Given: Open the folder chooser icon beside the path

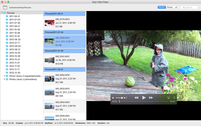Looking at the screenshot, I should 5,7.
